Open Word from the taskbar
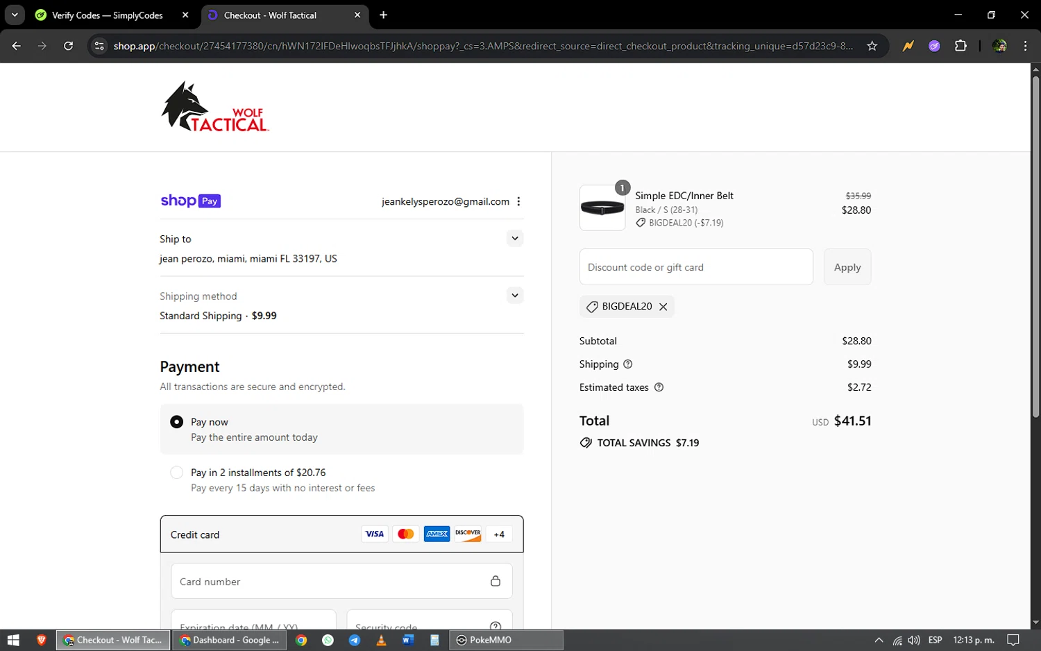 coord(407,640)
